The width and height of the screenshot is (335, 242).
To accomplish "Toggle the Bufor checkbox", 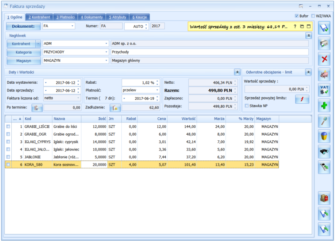I will click(x=297, y=16).
